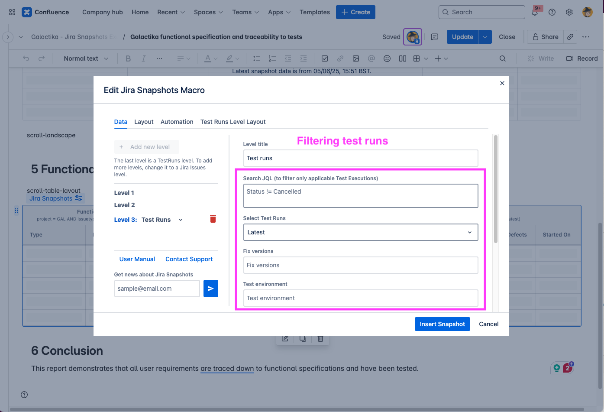604x412 pixels.
Task: Open the inline comments icon
Action: tap(435, 37)
